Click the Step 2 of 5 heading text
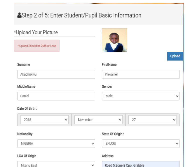Viewport: 187px width, 167px height. [81, 16]
